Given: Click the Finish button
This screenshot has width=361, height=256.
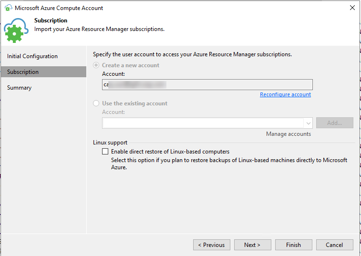Looking at the screenshot, I should [x=294, y=245].
